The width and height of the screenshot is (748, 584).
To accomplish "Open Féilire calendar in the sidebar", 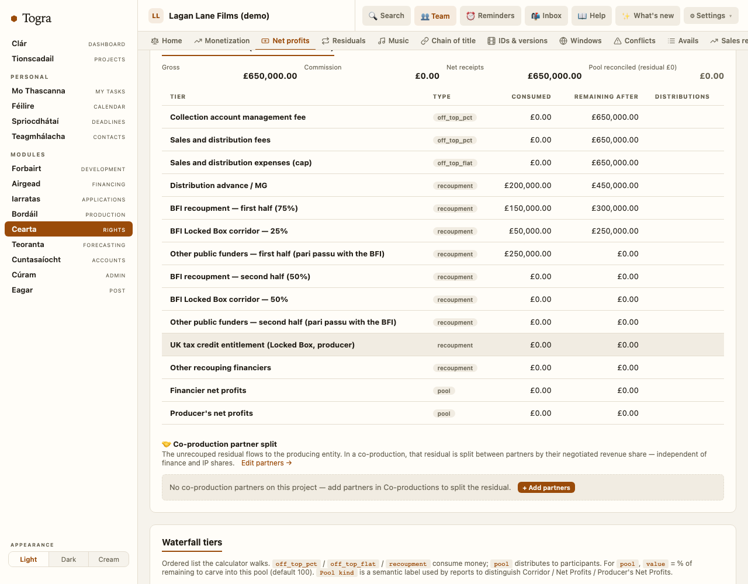I will coord(68,106).
